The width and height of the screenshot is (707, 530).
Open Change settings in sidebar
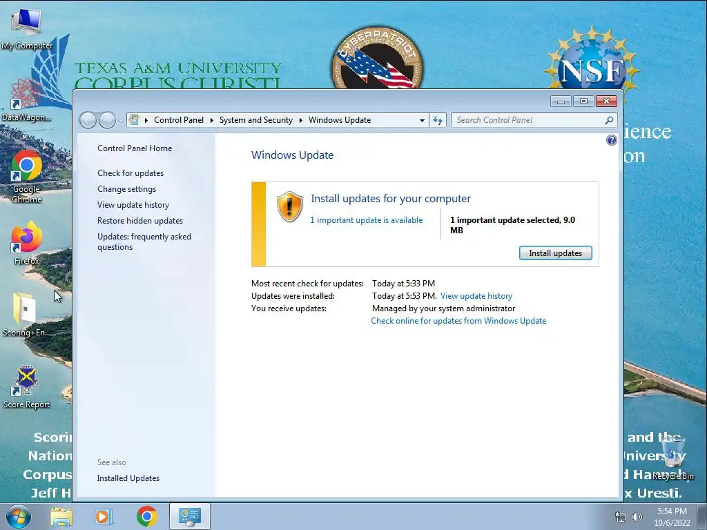tap(126, 189)
